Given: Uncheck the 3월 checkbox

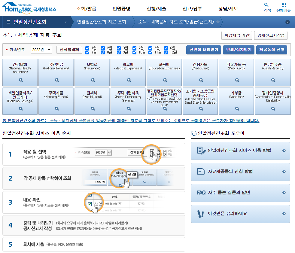Looking at the screenshot, I should (x=119, y=48).
